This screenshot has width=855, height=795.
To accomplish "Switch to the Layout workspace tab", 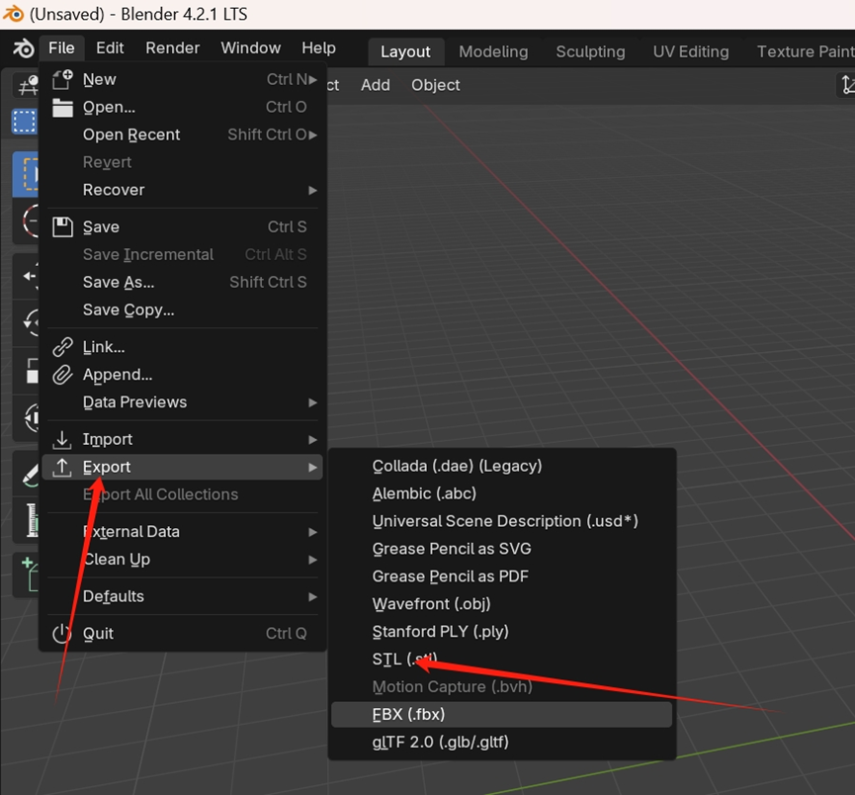I will pos(405,51).
